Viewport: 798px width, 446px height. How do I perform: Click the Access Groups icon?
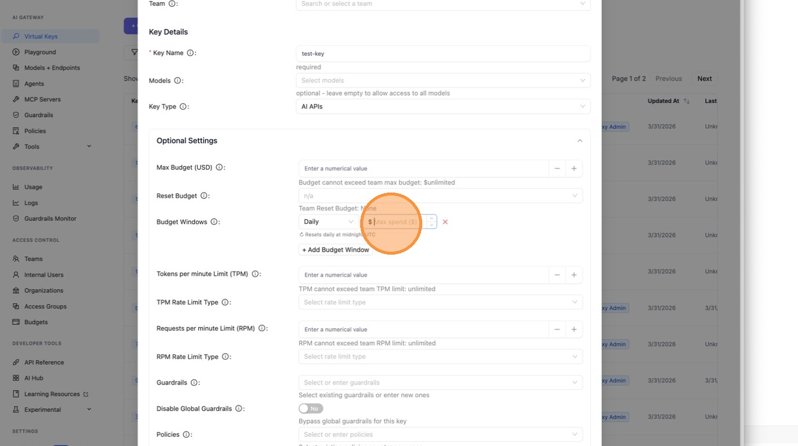click(16, 306)
